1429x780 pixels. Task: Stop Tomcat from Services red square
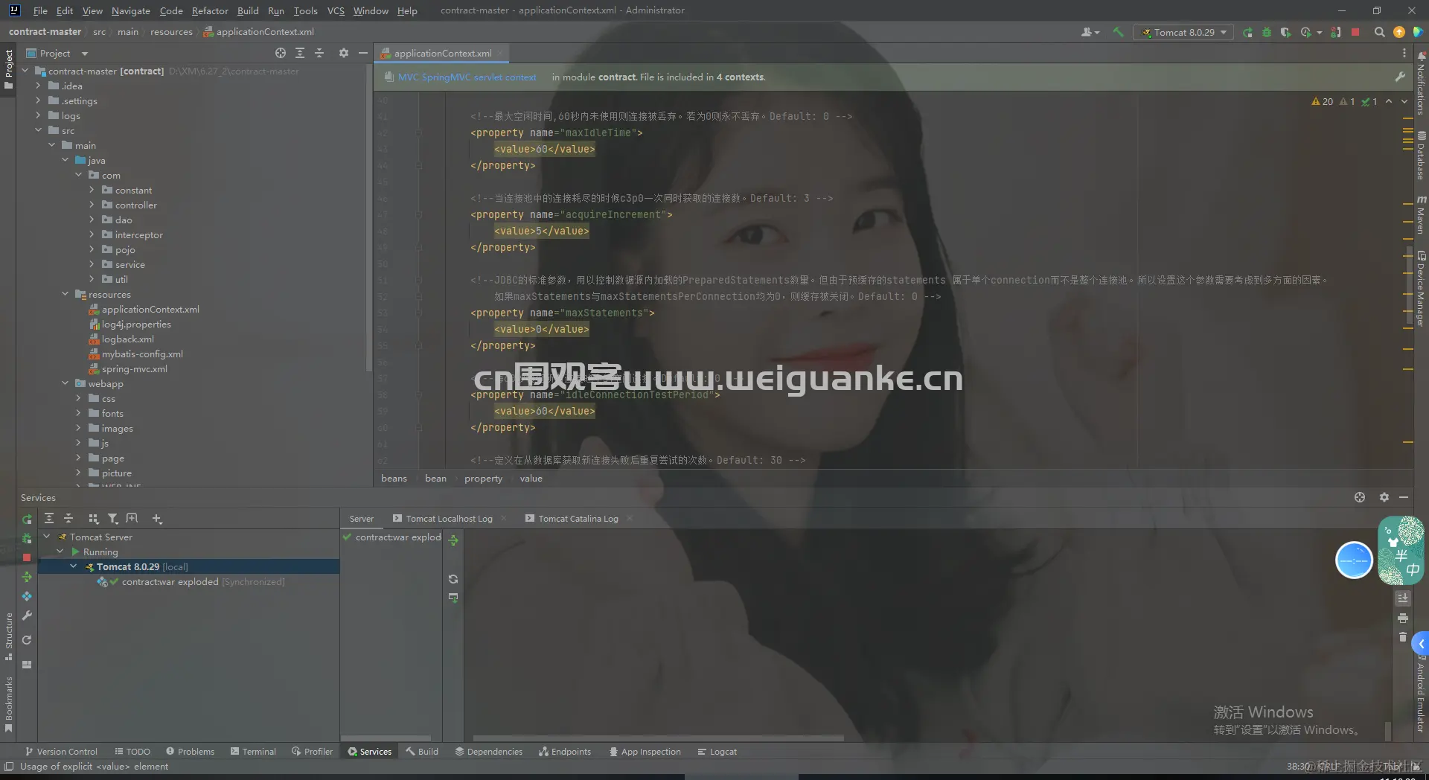(27, 557)
